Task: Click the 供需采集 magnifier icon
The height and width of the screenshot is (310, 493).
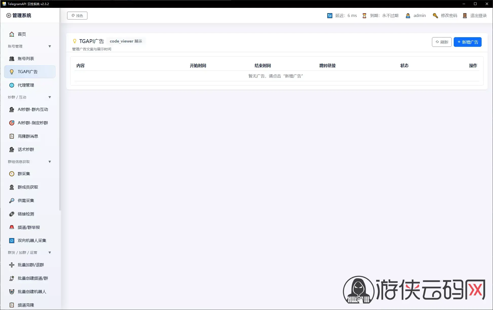Action: coord(12,201)
